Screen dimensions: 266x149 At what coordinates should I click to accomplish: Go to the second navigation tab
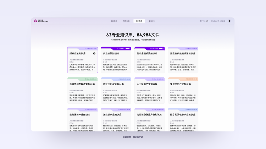pos(126,21)
